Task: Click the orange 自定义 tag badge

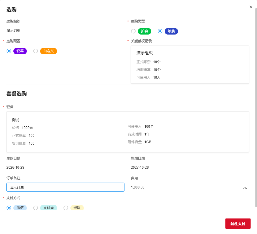Action: [x=48, y=51]
